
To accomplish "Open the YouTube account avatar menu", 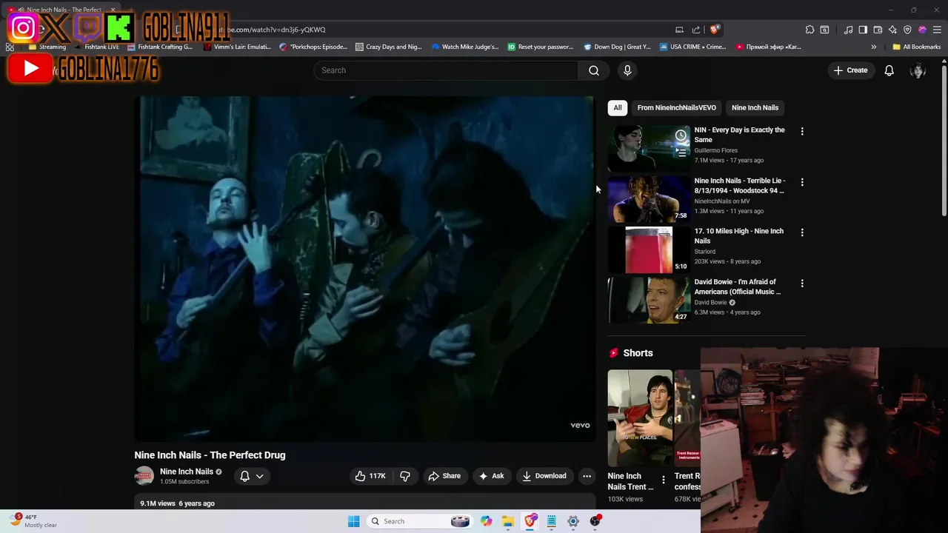I will click(918, 70).
